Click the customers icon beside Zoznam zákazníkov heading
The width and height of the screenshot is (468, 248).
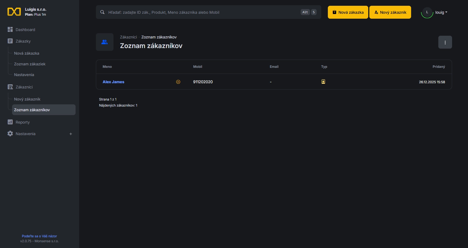(104, 42)
